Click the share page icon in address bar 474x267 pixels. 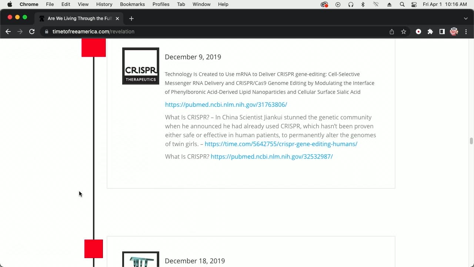(392, 32)
